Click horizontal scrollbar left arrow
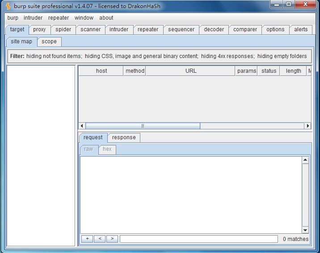320x253 pixels. coord(82,126)
